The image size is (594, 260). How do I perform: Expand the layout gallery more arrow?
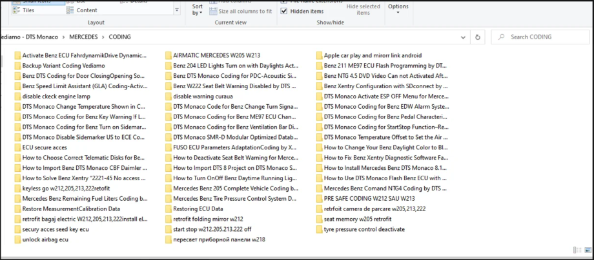[x=177, y=10]
